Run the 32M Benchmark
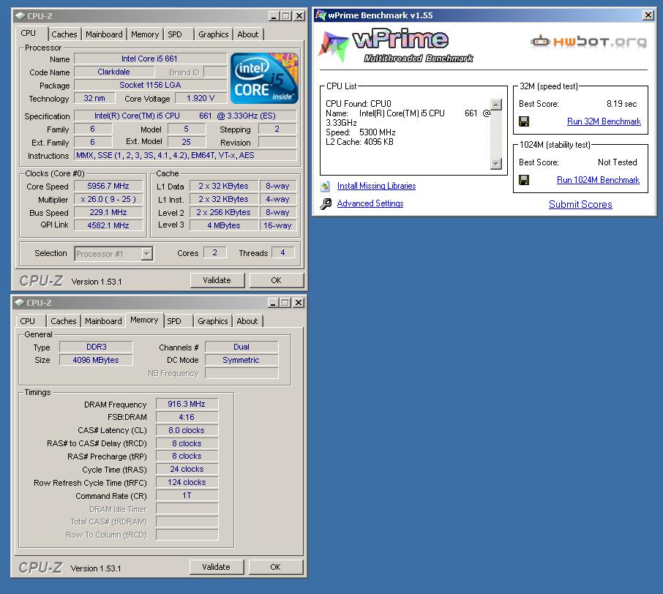This screenshot has height=594, width=663. [x=604, y=121]
